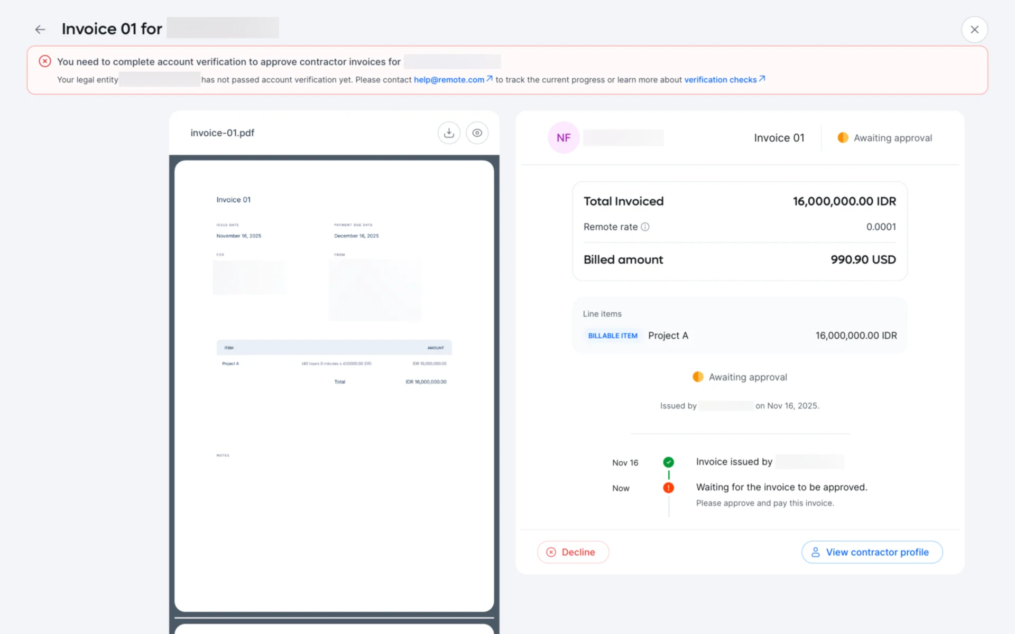Click the Remote rate info icon
The height and width of the screenshot is (634, 1015).
[x=645, y=227]
